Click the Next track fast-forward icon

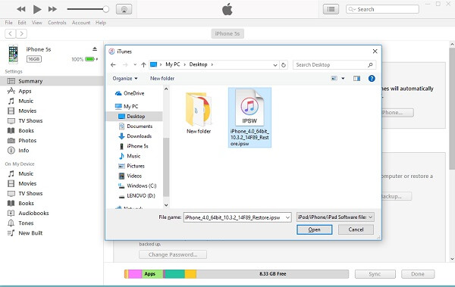[x=52, y=9]
